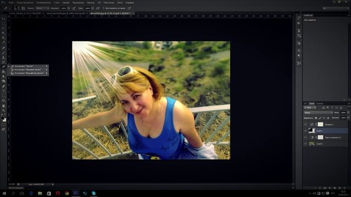Filter layers by type layers icon

(x=332, y=108)
